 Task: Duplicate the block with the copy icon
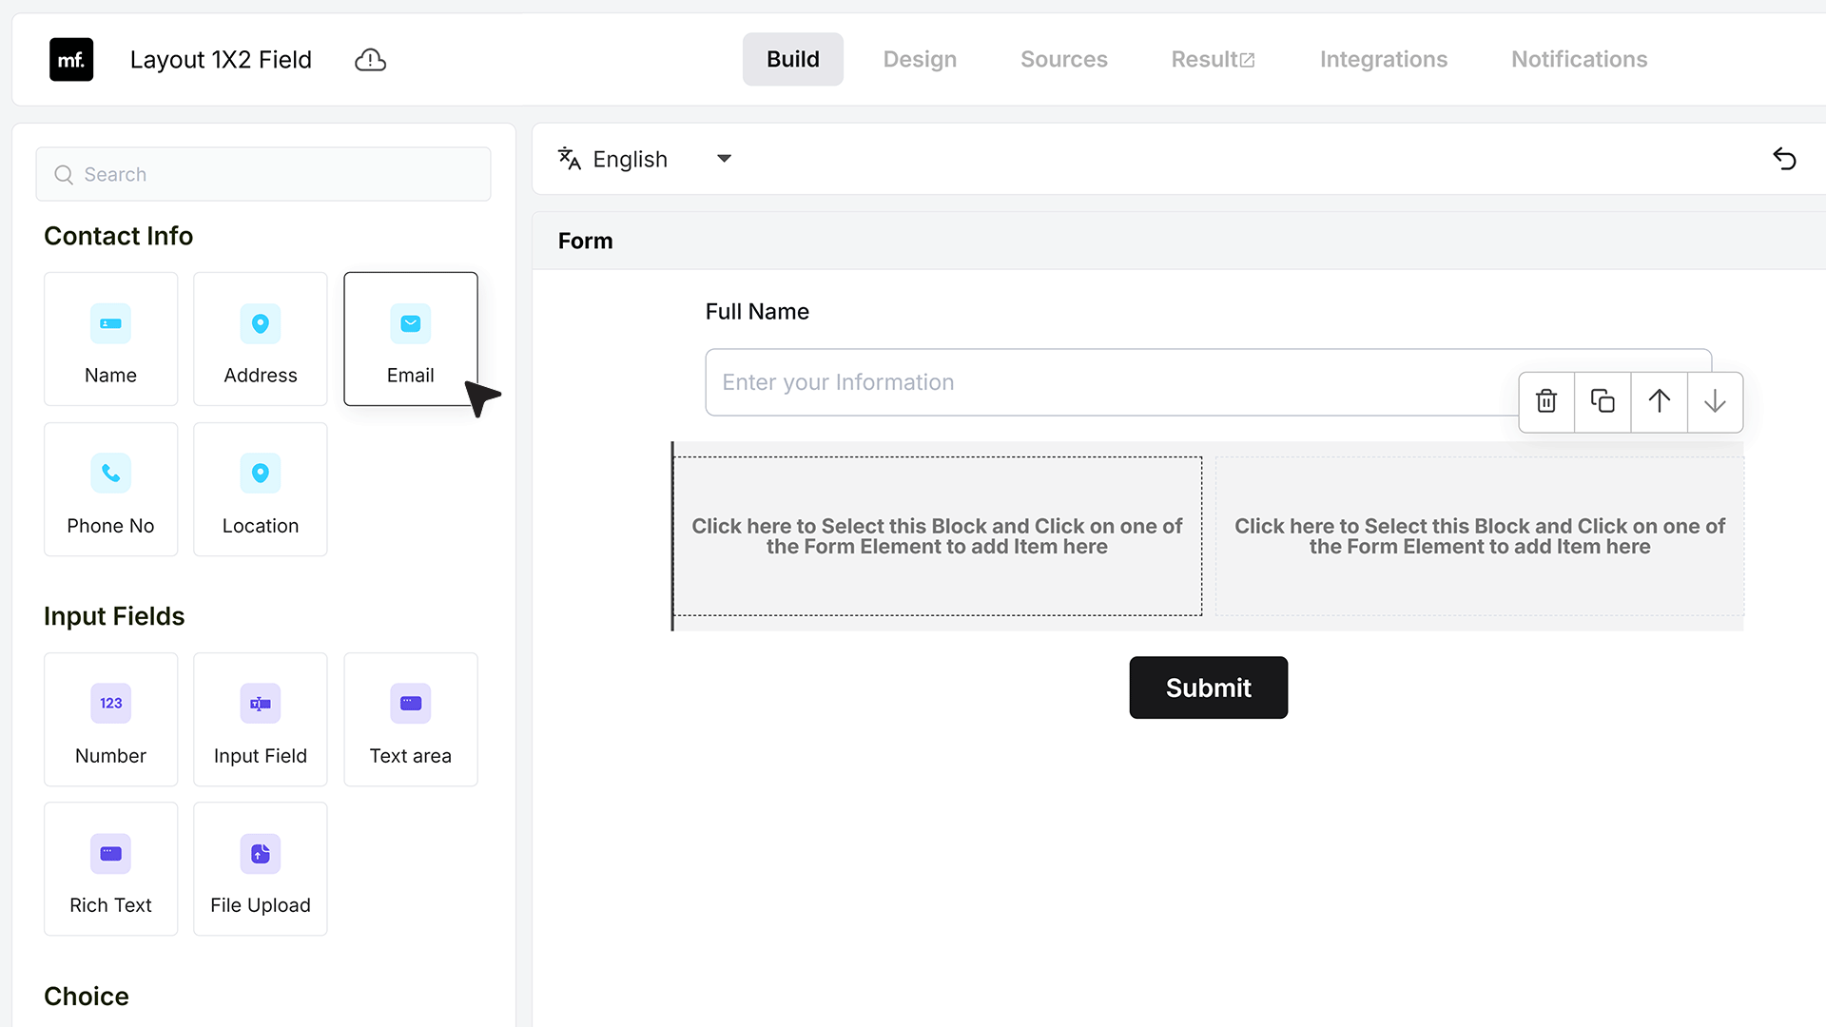[x=1603, y=401]
